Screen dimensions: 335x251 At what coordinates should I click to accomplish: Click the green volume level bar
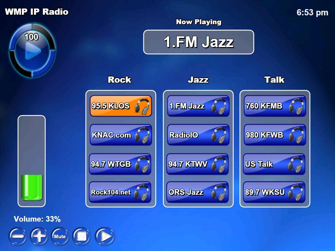[x=32, y=188]
